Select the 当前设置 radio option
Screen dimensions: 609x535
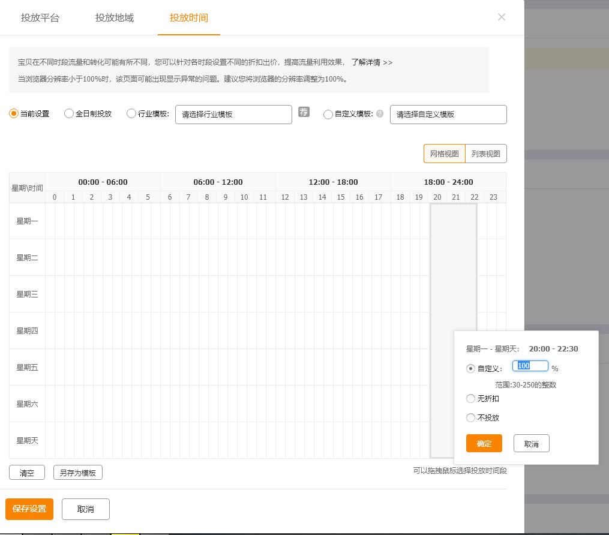(13, 113)
